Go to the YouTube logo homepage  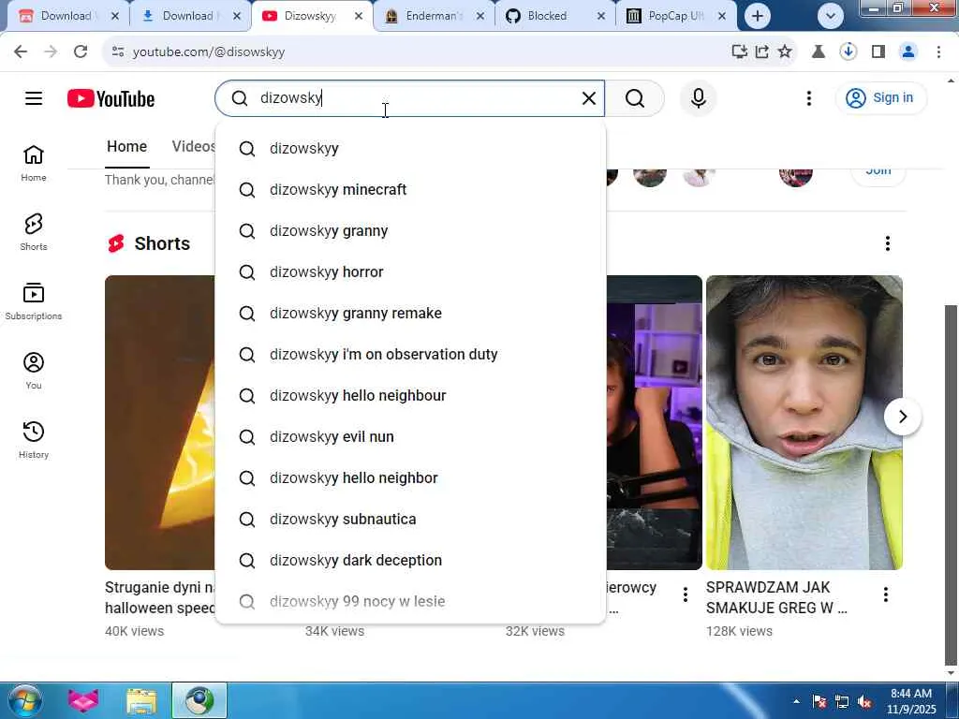coord(111,98)
